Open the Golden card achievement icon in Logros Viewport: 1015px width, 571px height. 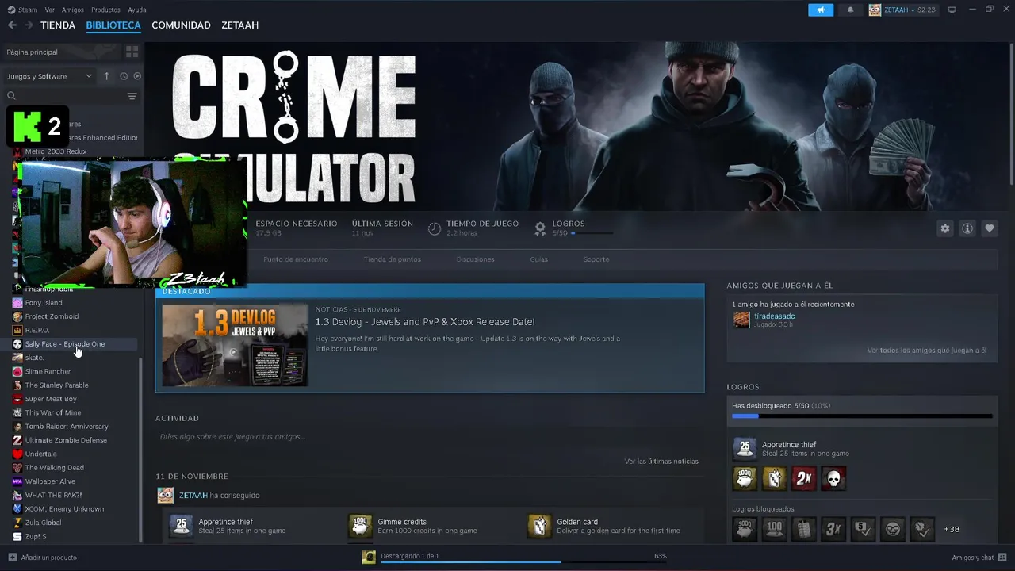(x=775, y=478)
